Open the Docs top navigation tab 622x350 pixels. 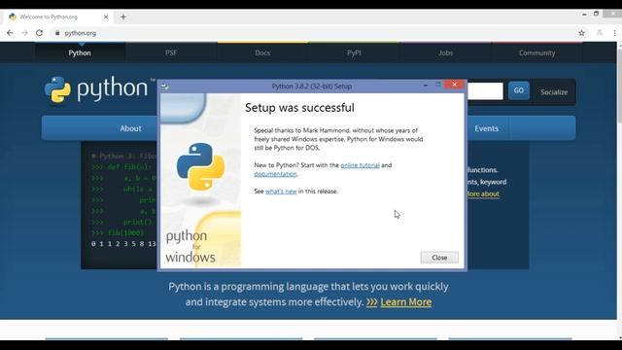(x=262, y=52)
